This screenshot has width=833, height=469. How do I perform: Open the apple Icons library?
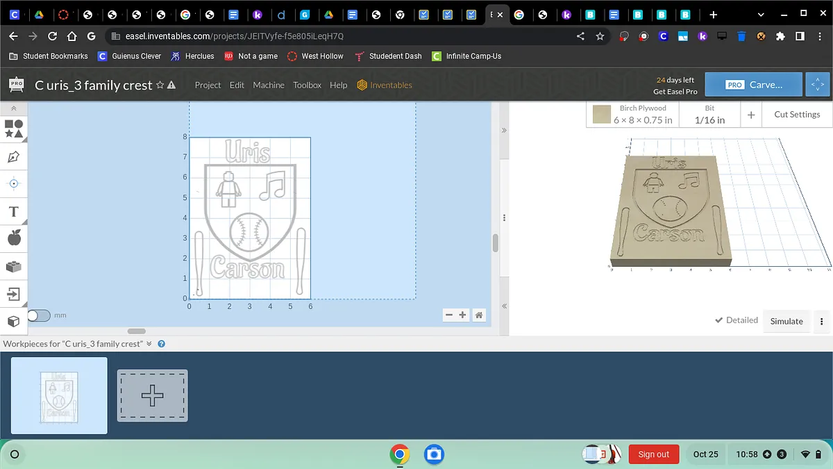(x=14, y=238)
